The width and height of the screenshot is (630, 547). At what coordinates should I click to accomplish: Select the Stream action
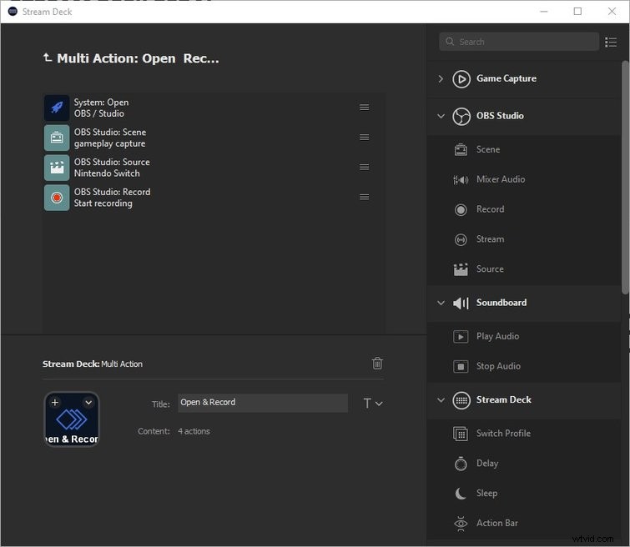[x=490, y=239]
